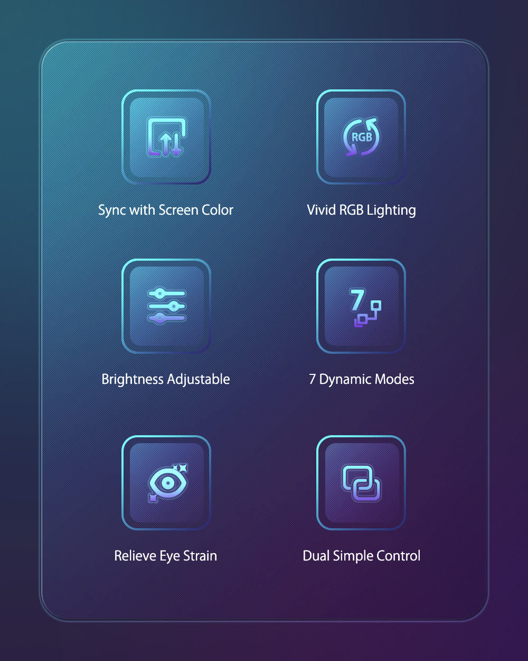Click the RGB letters inside the circular arrows

tap(362, 137)
